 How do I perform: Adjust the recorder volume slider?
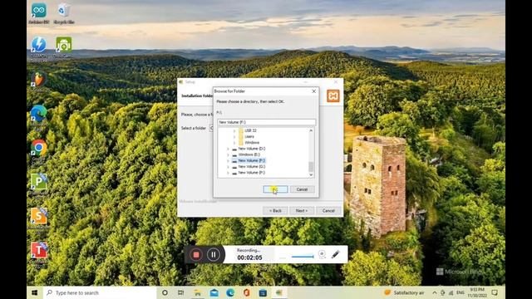pos(303,257)
